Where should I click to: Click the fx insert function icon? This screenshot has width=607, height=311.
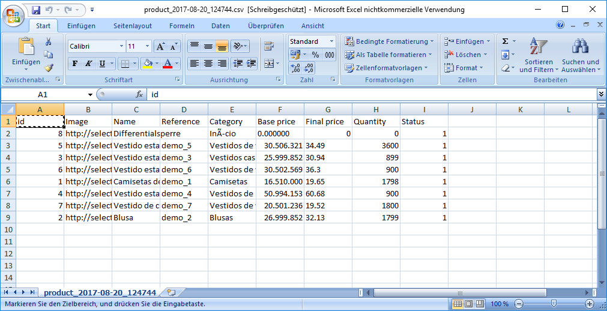139,94
